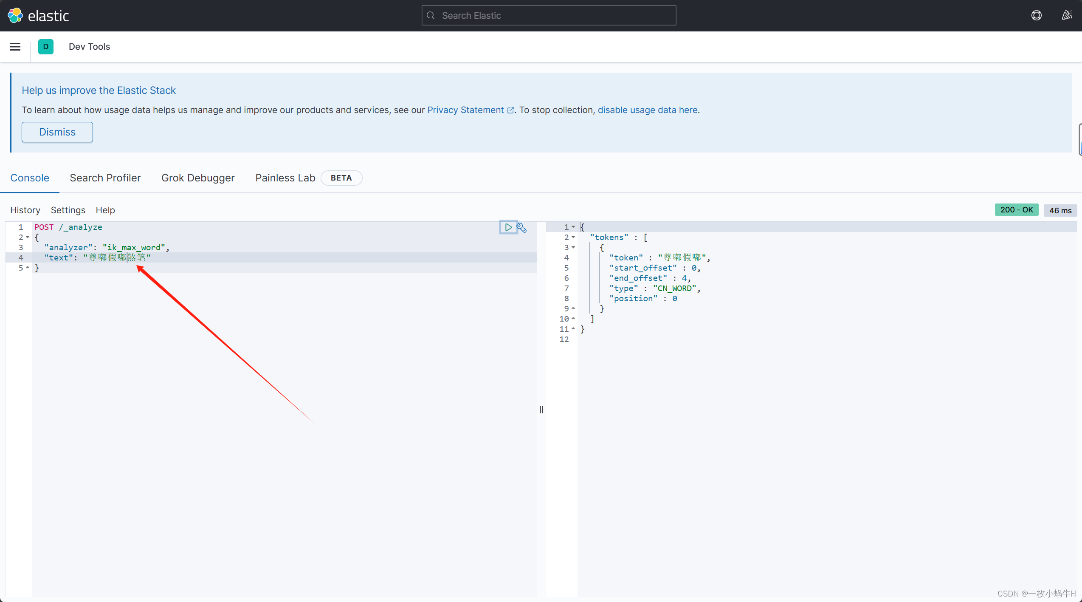Open the Grok Debugger tab
The width and height of the screenshot is (1082, 602).
point(198,178)
